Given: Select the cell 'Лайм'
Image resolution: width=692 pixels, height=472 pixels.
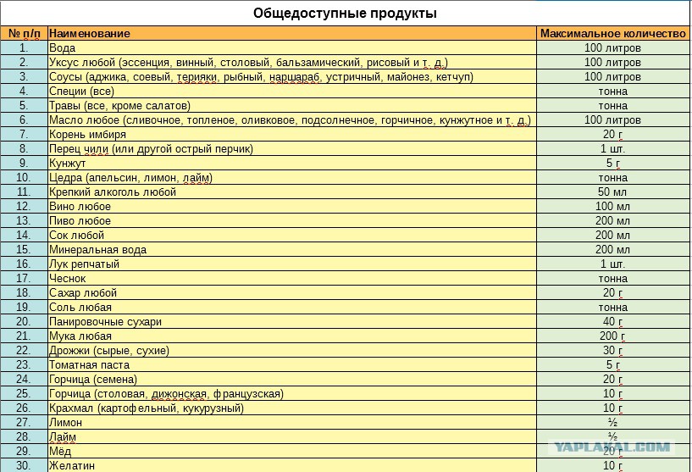Looking at the screenshot, I should coord(292,436).
